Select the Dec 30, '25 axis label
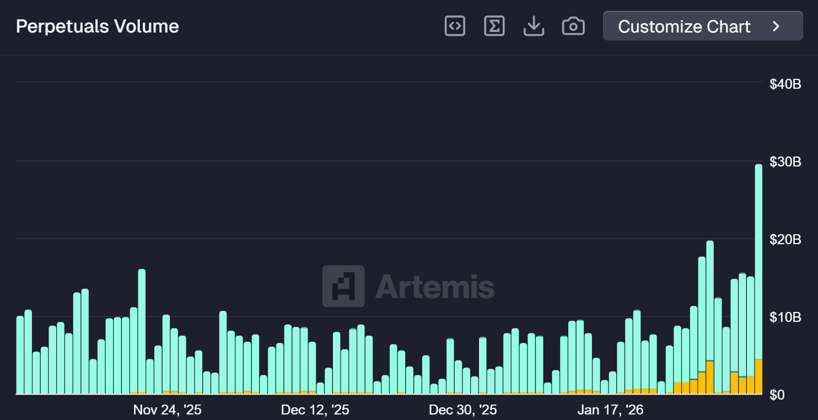The image size is (818, 420). 462,410
